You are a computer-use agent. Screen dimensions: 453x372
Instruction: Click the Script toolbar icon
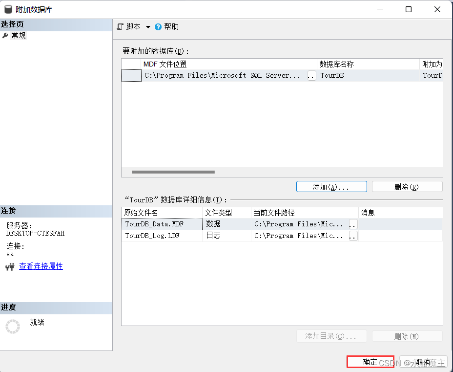point(120,27)
